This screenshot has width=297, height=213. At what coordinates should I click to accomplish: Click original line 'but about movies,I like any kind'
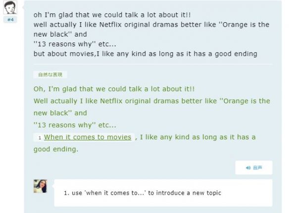(x=145, y=54)
